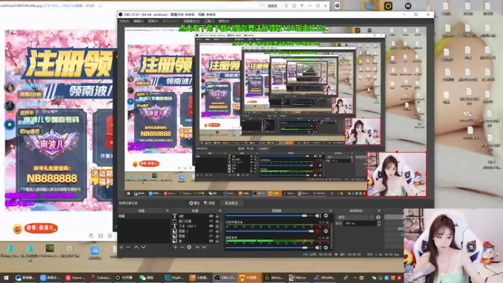
Task: Open the 工具(T) menu in OBS
Action: [209, 21]
